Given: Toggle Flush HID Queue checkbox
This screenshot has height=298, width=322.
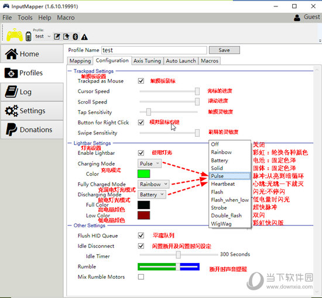Looking at the screenshot, I should [141, 235].
